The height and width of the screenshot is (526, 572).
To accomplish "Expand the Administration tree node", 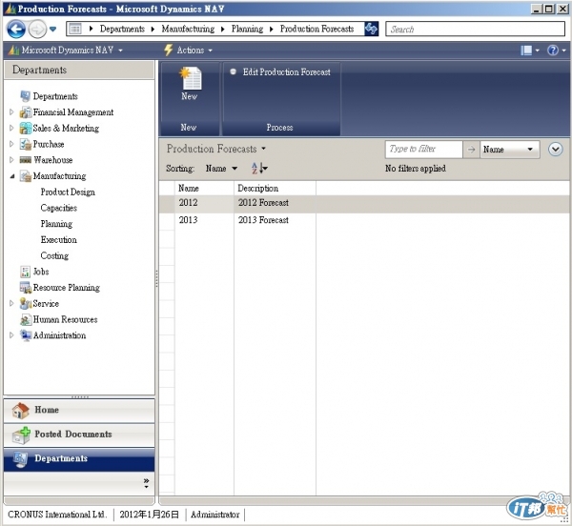I will coord(11,335).
